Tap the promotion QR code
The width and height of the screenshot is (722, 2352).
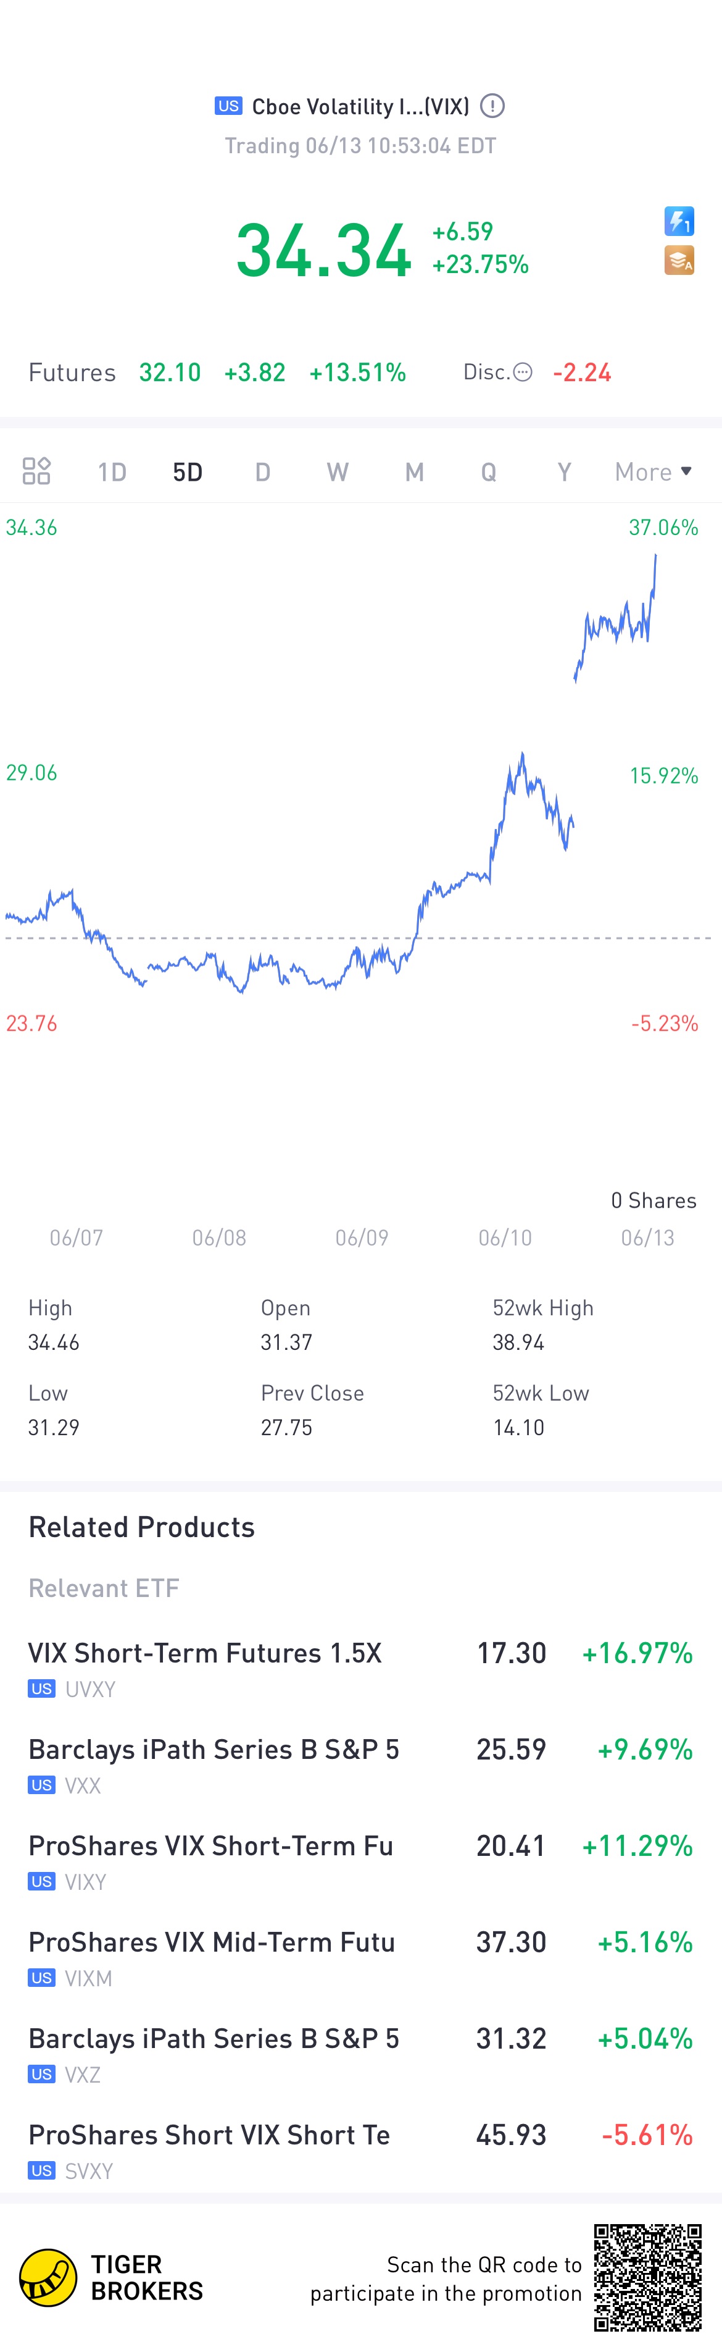pyautogui.click(x=647, y=2277)
